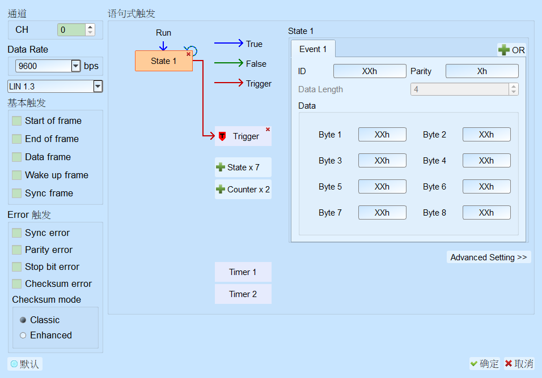The width and height of the screenshot is (542, 378).
Task: Remove State 1 using its red x
Action: (x=188, y=54)
